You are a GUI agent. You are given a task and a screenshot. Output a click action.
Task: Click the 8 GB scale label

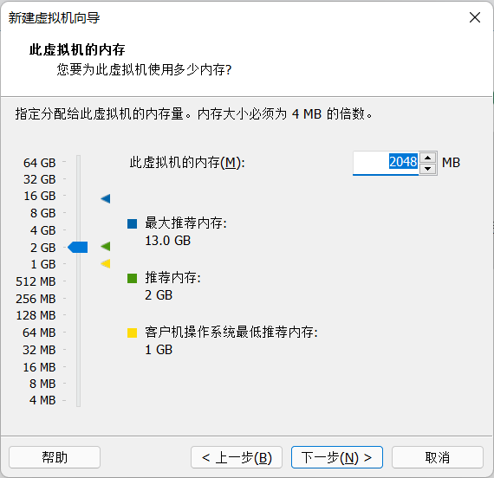(x=42, y=213)
